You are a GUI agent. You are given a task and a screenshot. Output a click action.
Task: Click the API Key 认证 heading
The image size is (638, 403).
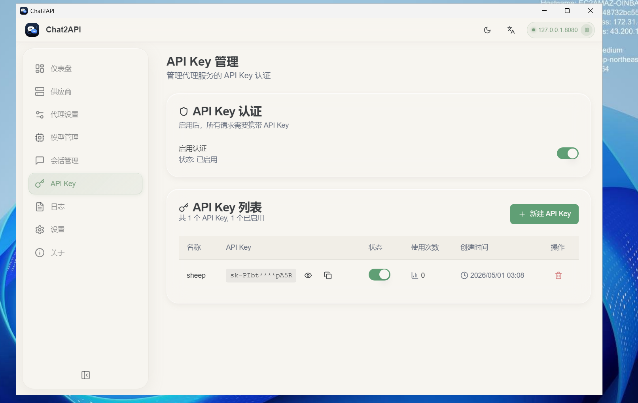point(227,111)
